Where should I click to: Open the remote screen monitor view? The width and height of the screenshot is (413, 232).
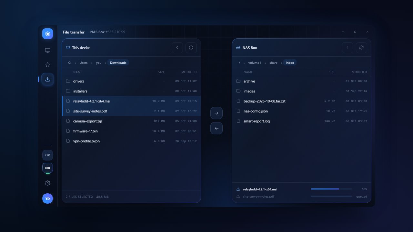47,51
